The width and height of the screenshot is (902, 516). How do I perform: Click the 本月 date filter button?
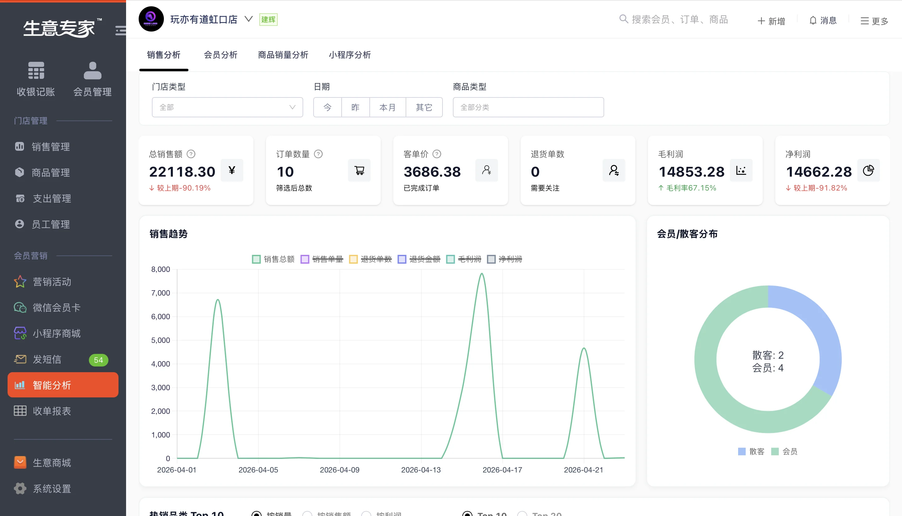[387, 107]
